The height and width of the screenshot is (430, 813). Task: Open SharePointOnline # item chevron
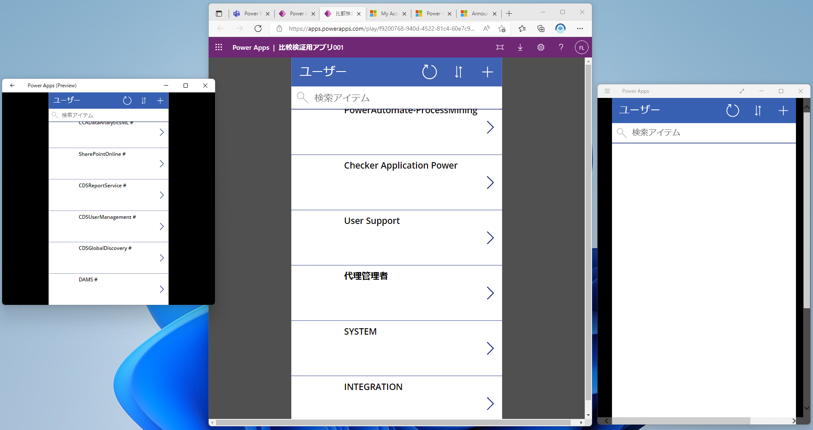pos(162,163)
